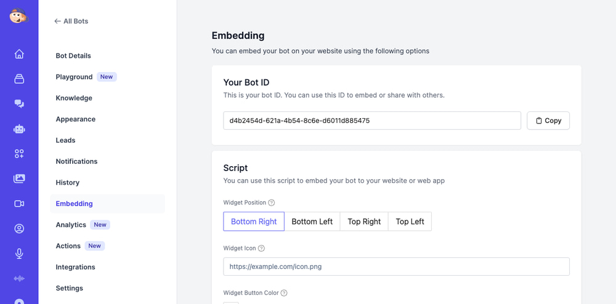Click the home icon in the sidebar
This screenshot has width=616, height=304.
19,54
